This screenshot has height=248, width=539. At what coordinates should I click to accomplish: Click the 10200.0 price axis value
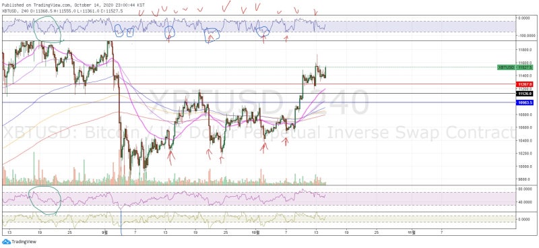[x=525, y=154]
